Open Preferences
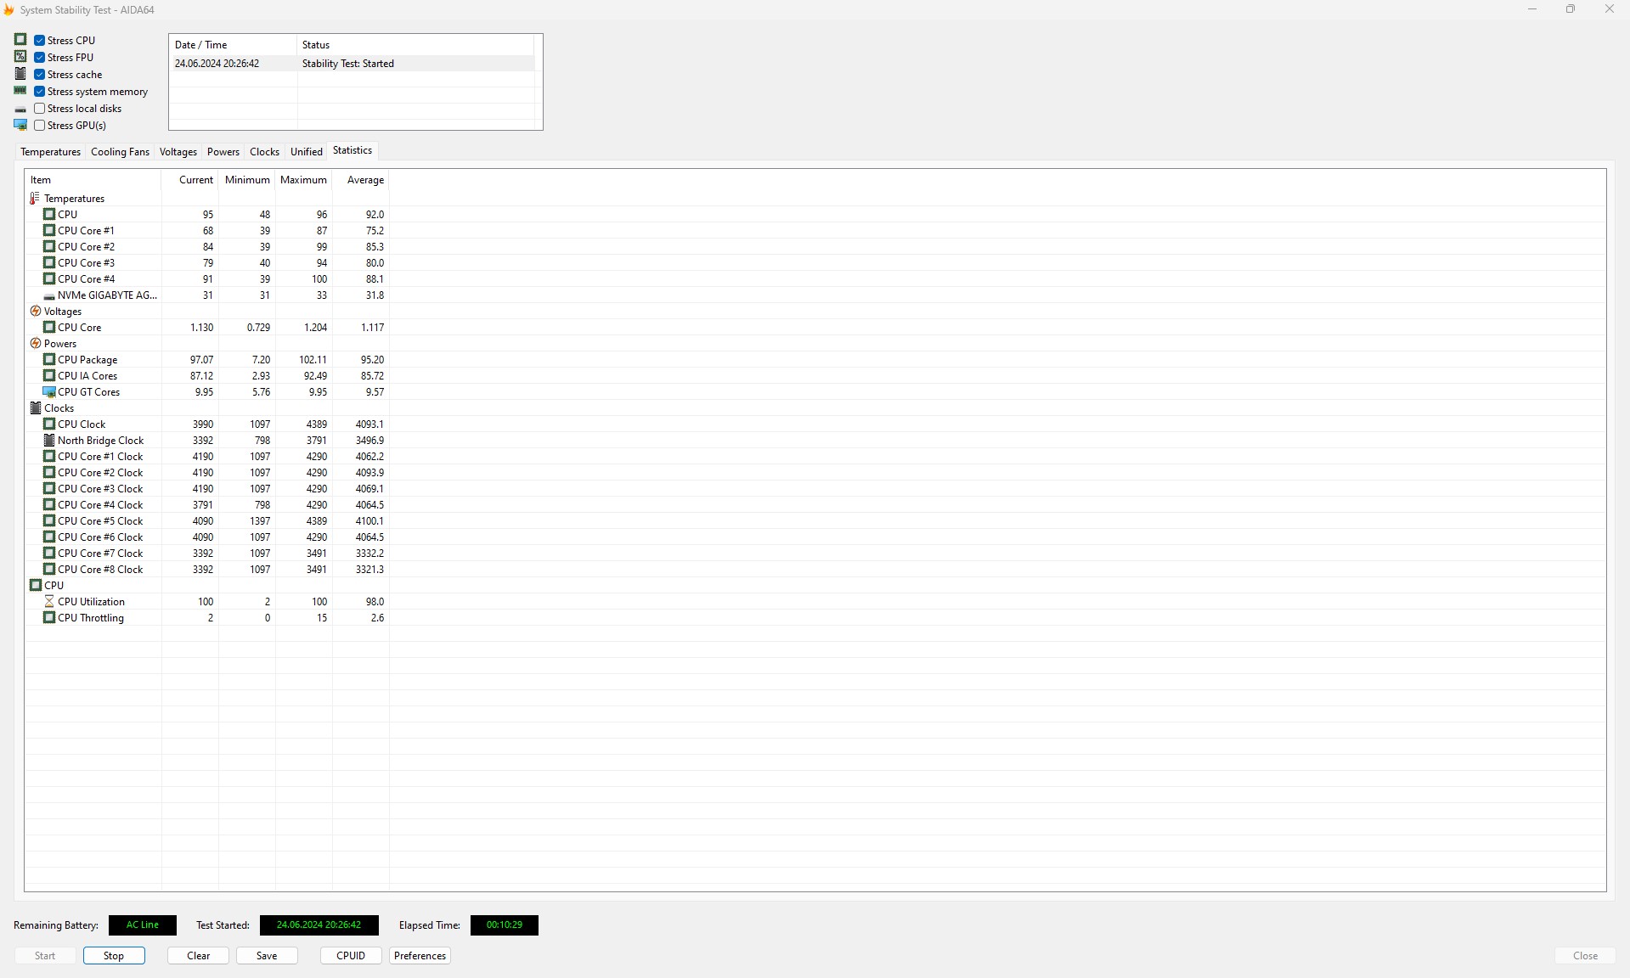Viewport: 1630px width, 978px height. pos(420,956)
